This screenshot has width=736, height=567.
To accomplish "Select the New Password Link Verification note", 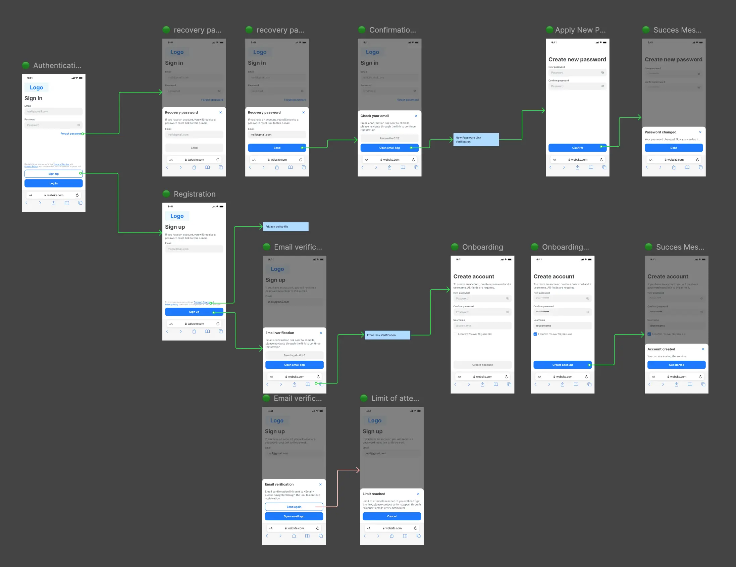I will click(476, 140).
